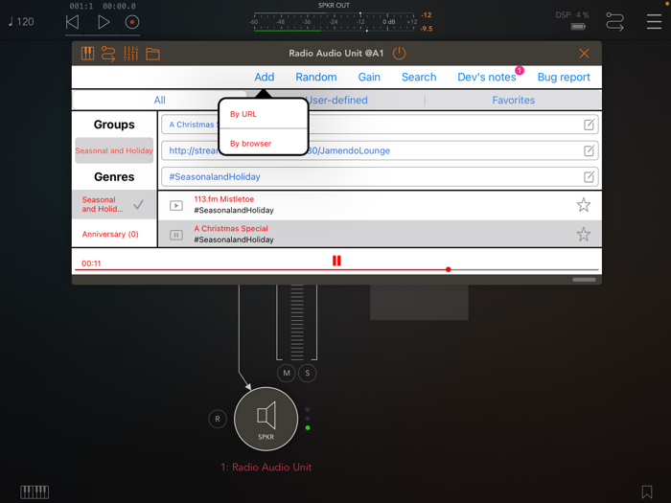Favorite A Christmas Special with star
The height and width of the screenshot is (503, 671).
point(583,235)
